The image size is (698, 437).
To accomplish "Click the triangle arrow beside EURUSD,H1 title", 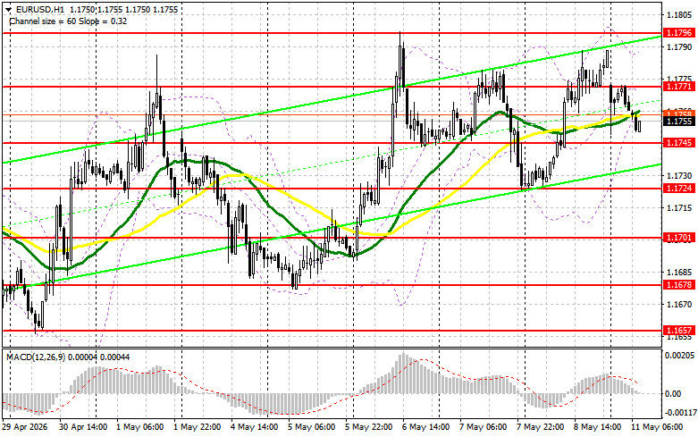I will pyautogui.click(x=9, y=9).
